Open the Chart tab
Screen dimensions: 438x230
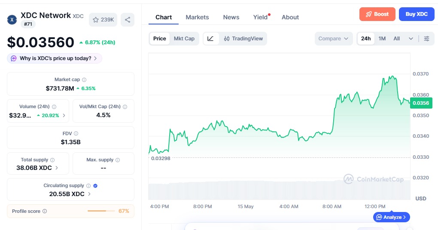tap(164, 17)
